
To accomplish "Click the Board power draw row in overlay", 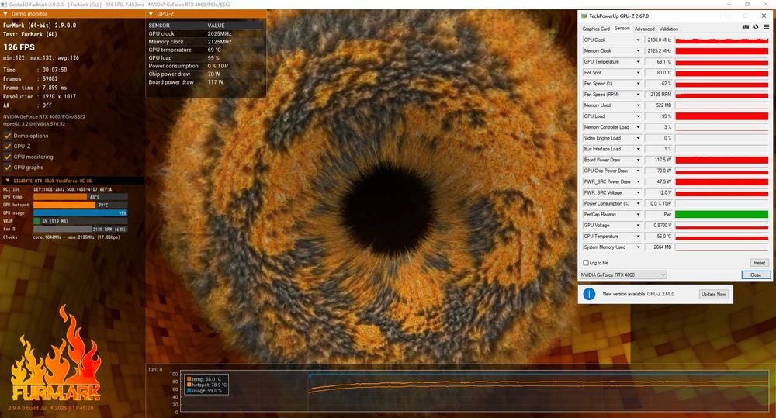I will point(206,82).
